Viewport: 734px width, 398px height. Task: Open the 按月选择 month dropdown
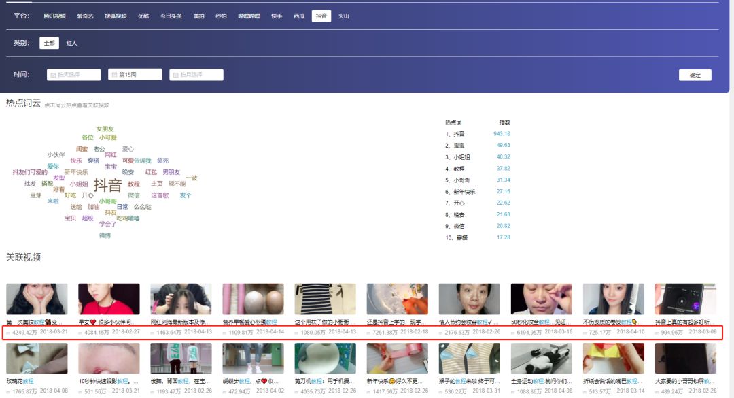[x=196, y=75]
